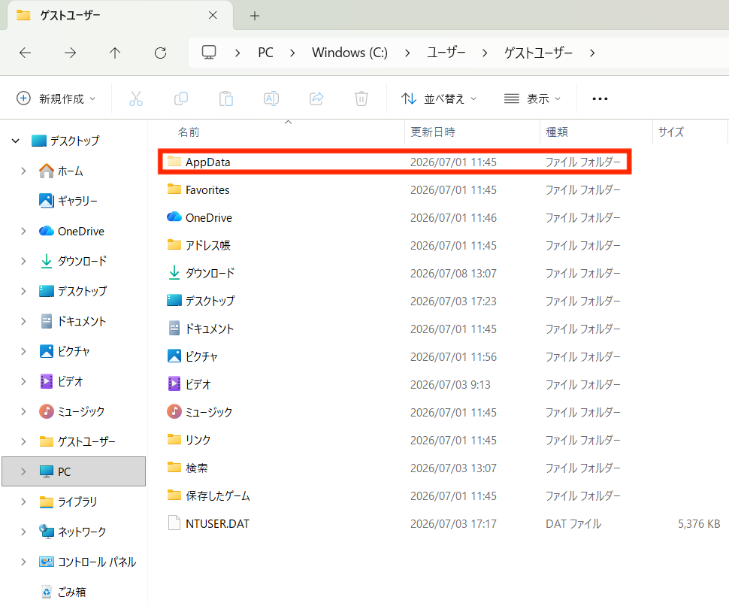Image resolution: width=729 pixels, height=606 pixels.
Task: Open the 表示 view dropdown
Action: [x=533, y=98]
